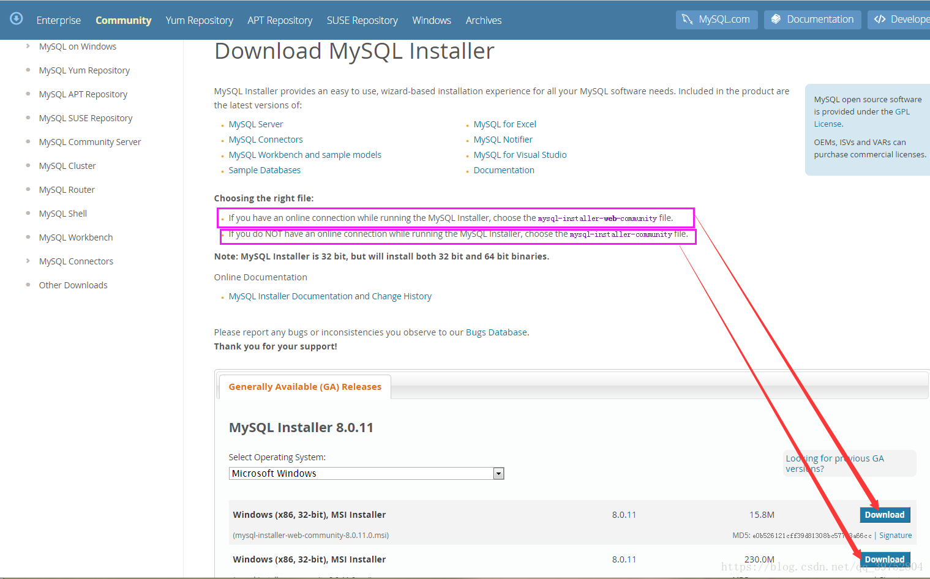The width and height of the screenshot is (930, 579).
Task: Click MySQL Connectors link in product list
Action: tap(265, 140)
